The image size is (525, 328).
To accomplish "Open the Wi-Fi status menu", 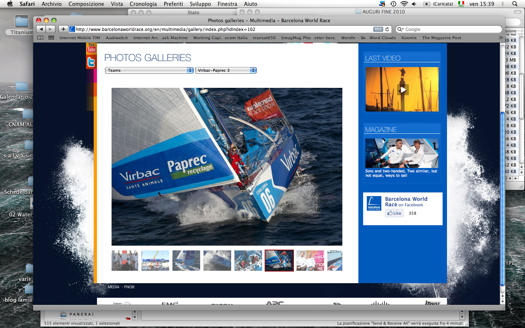I will point(404,4).
